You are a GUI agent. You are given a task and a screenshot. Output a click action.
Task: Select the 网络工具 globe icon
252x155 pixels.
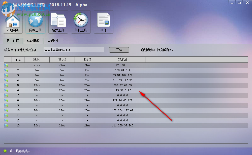click(x=35, y=21)
